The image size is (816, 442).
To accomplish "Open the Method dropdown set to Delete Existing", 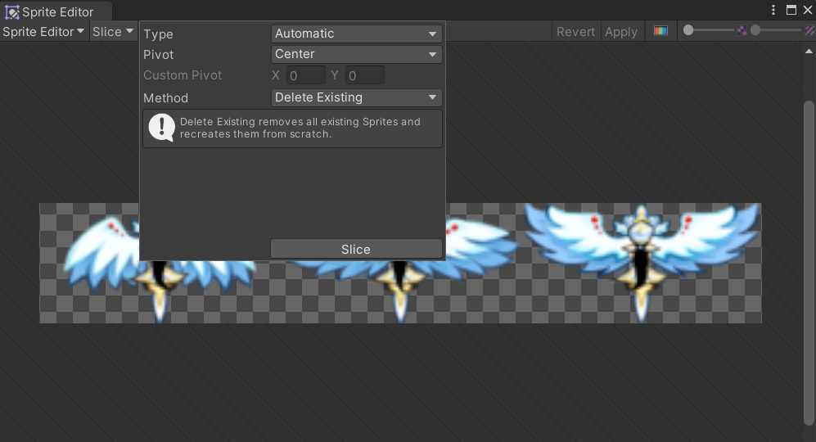I will pos(357,97).
